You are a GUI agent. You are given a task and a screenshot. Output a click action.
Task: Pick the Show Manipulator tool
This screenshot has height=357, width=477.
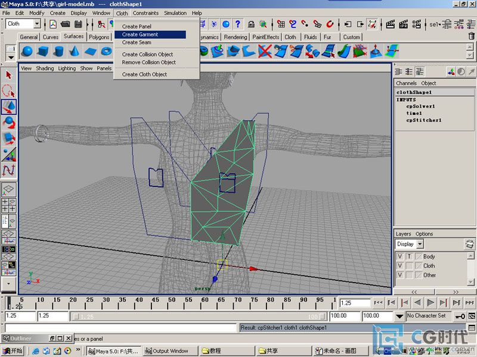click(8, 154)
